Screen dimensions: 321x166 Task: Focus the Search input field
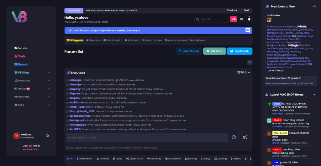click(x=212, y=19)
